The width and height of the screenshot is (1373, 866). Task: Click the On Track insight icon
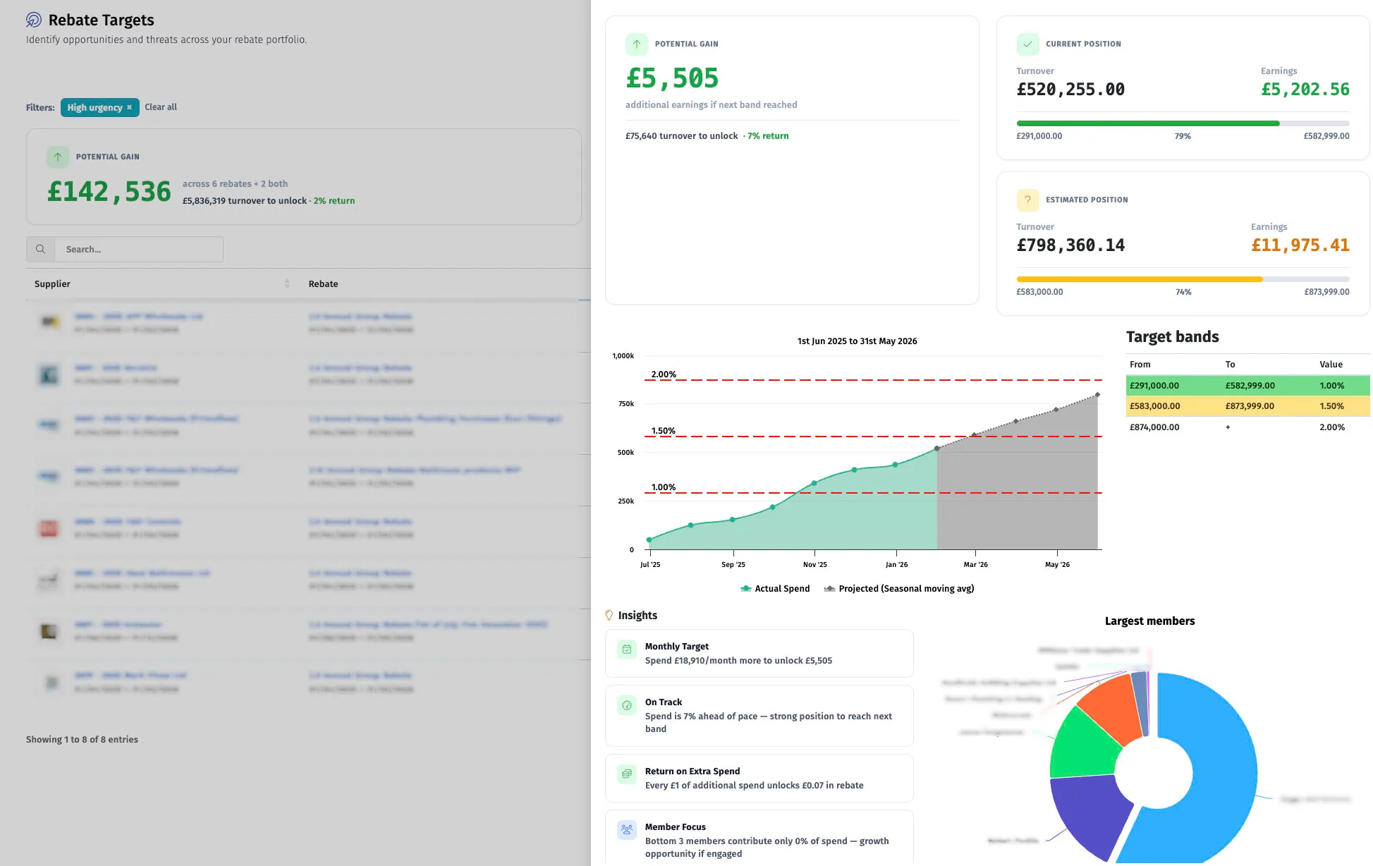[626, 705]
